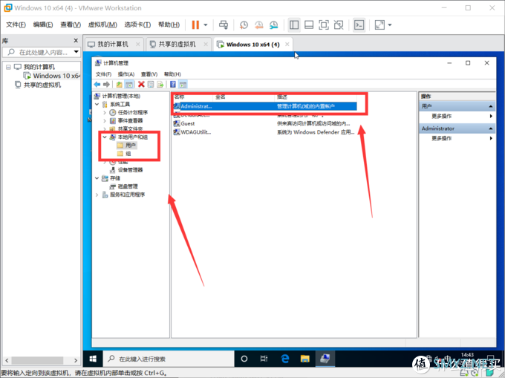Open the snapshot manager icon
This screenshot has width=505, height=378.
click(274, 25)
